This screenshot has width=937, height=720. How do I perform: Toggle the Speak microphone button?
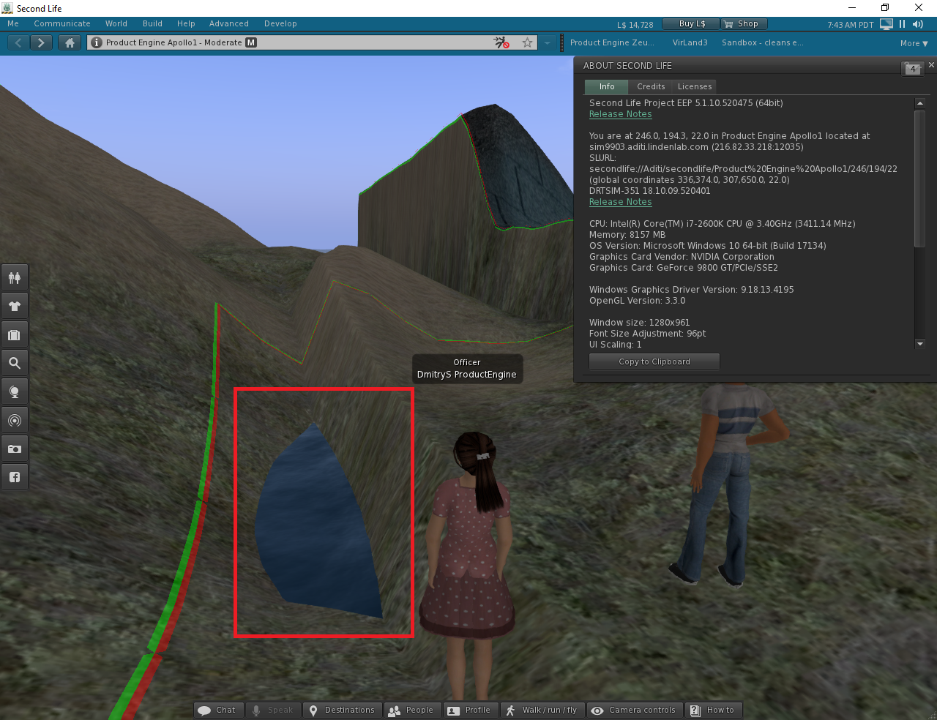coord(273,710)
